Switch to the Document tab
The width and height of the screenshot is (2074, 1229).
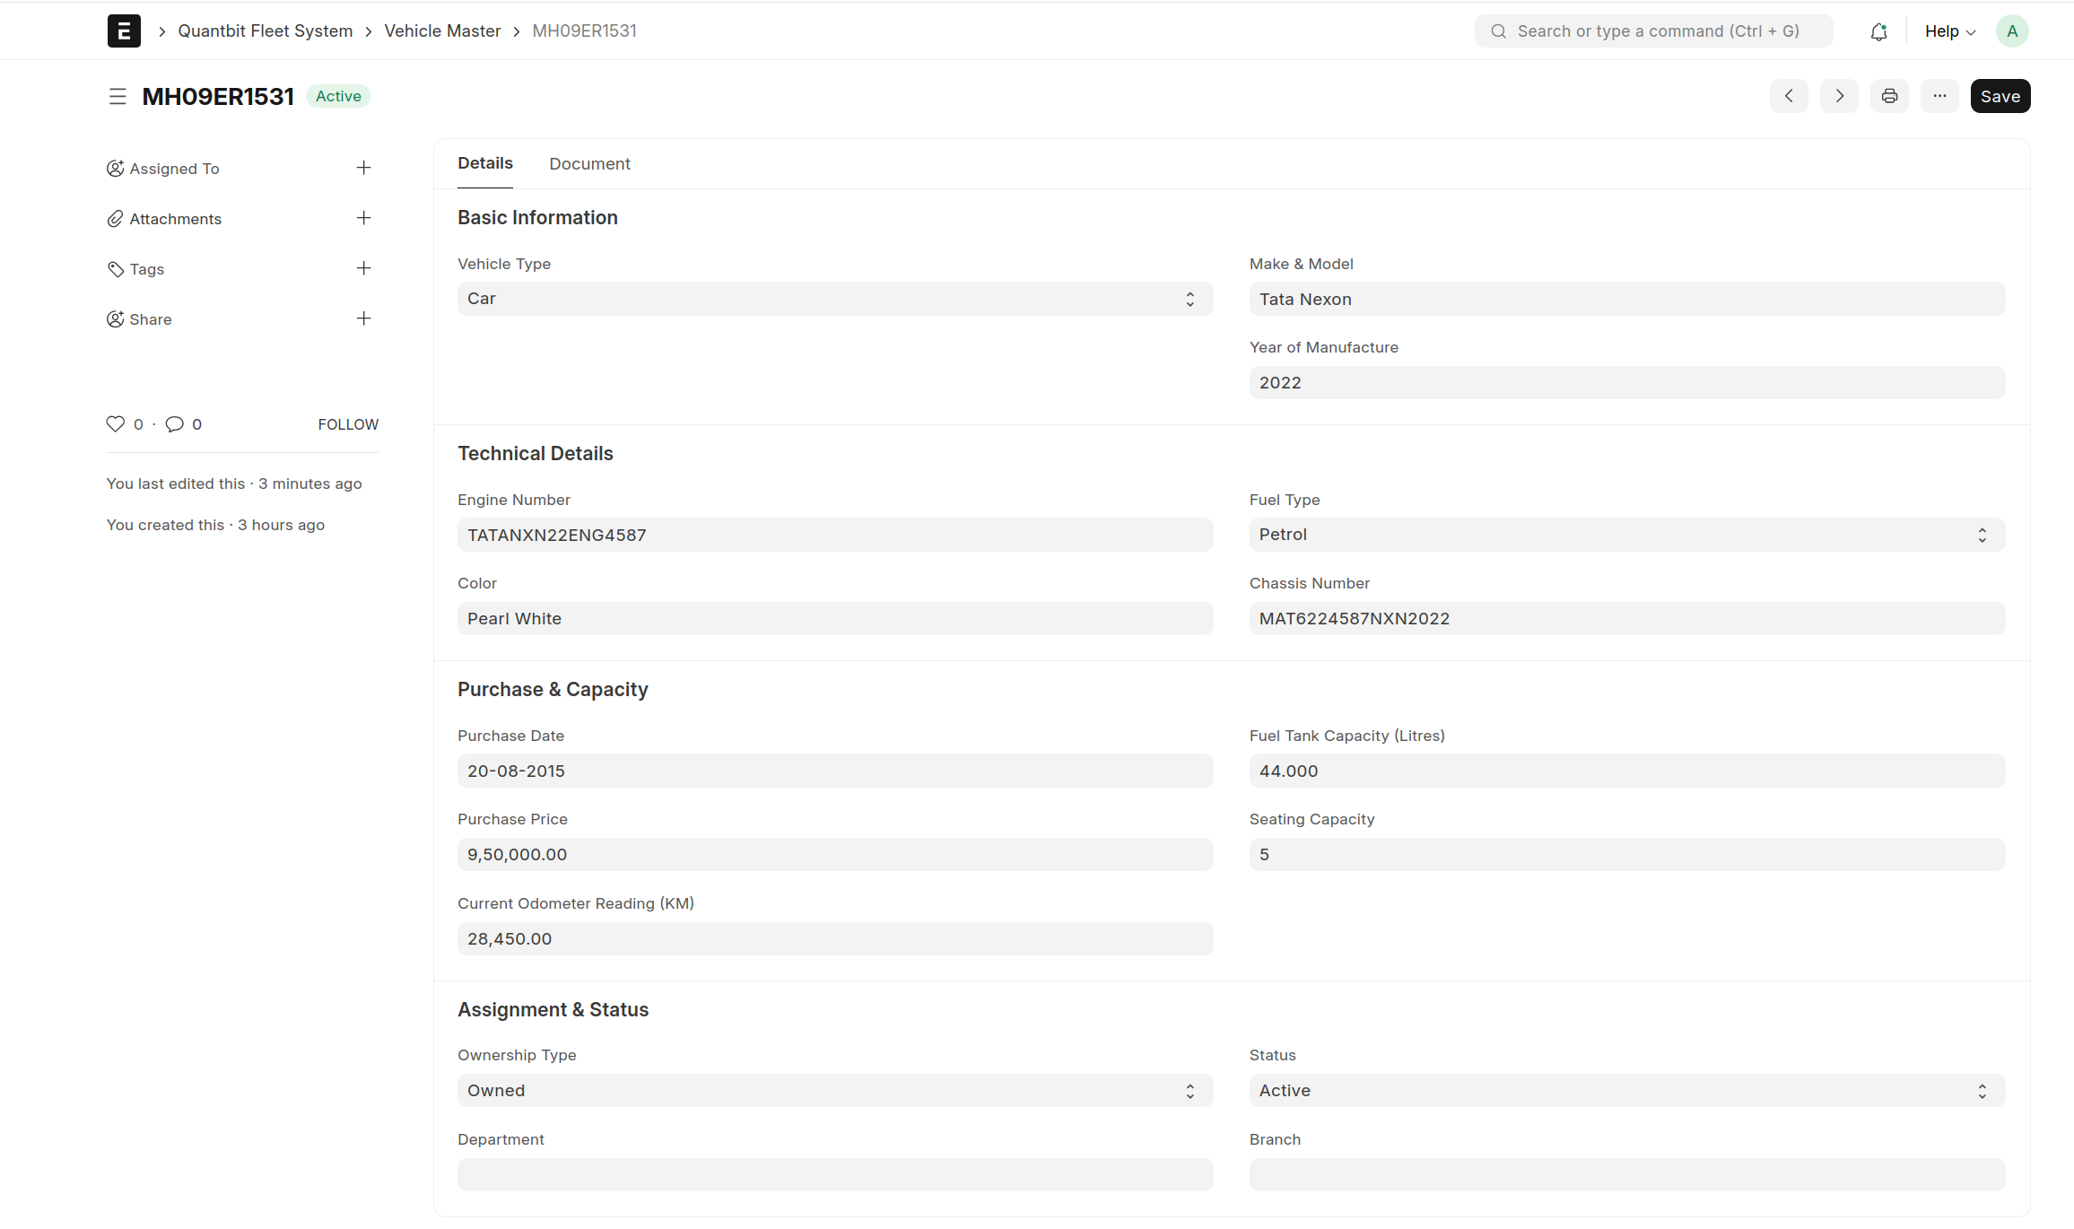589,164
